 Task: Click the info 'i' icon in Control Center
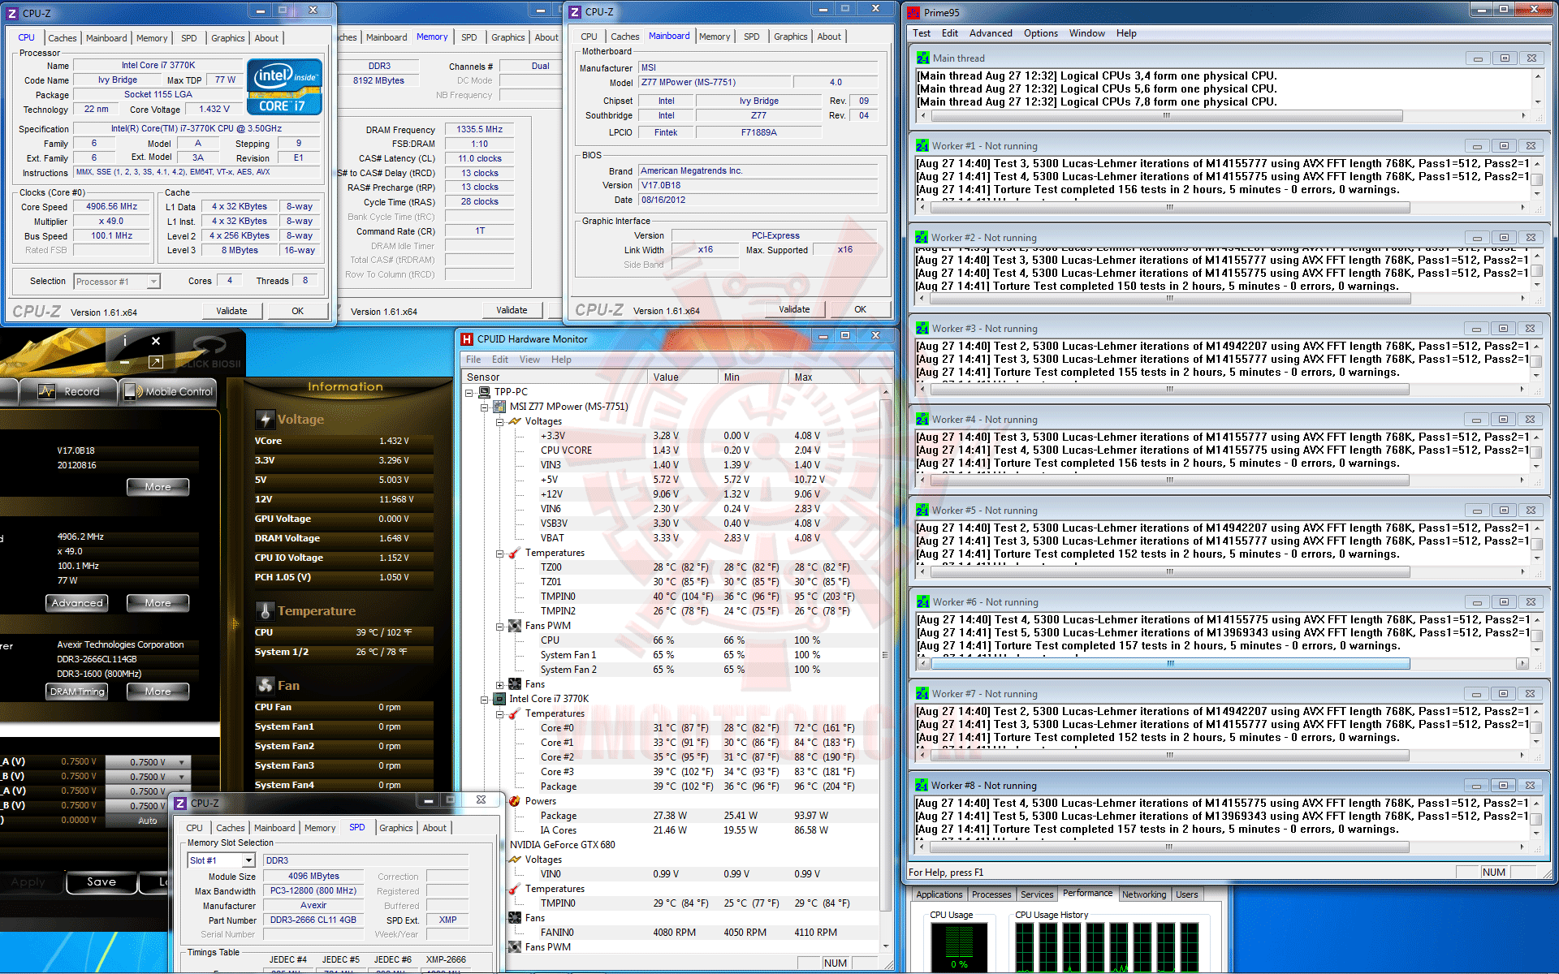point(124,341)
